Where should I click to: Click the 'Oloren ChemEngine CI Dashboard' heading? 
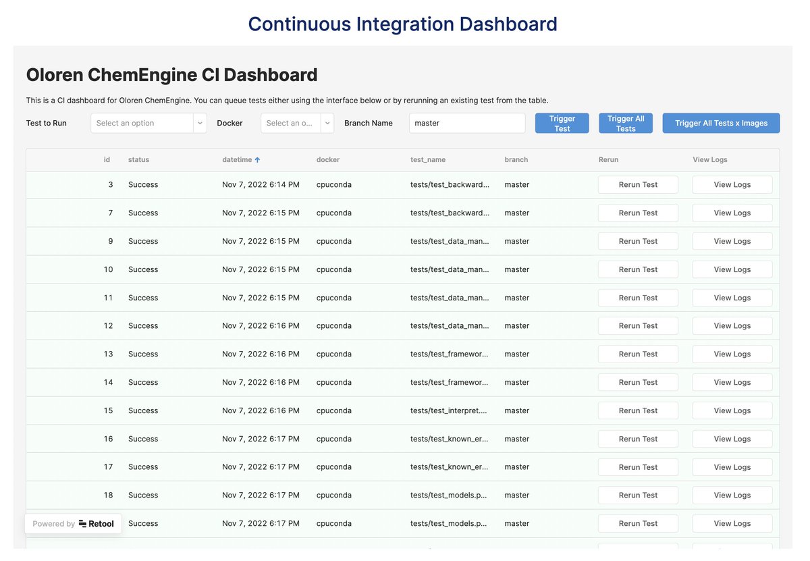(x=171, y=75)
